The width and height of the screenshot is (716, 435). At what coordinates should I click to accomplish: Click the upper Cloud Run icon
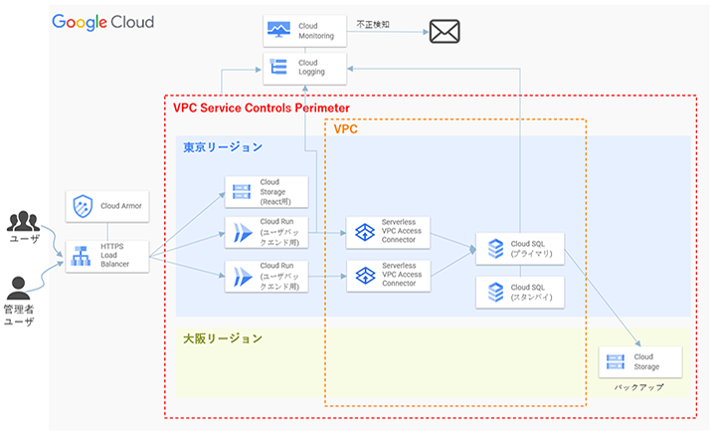243,233
